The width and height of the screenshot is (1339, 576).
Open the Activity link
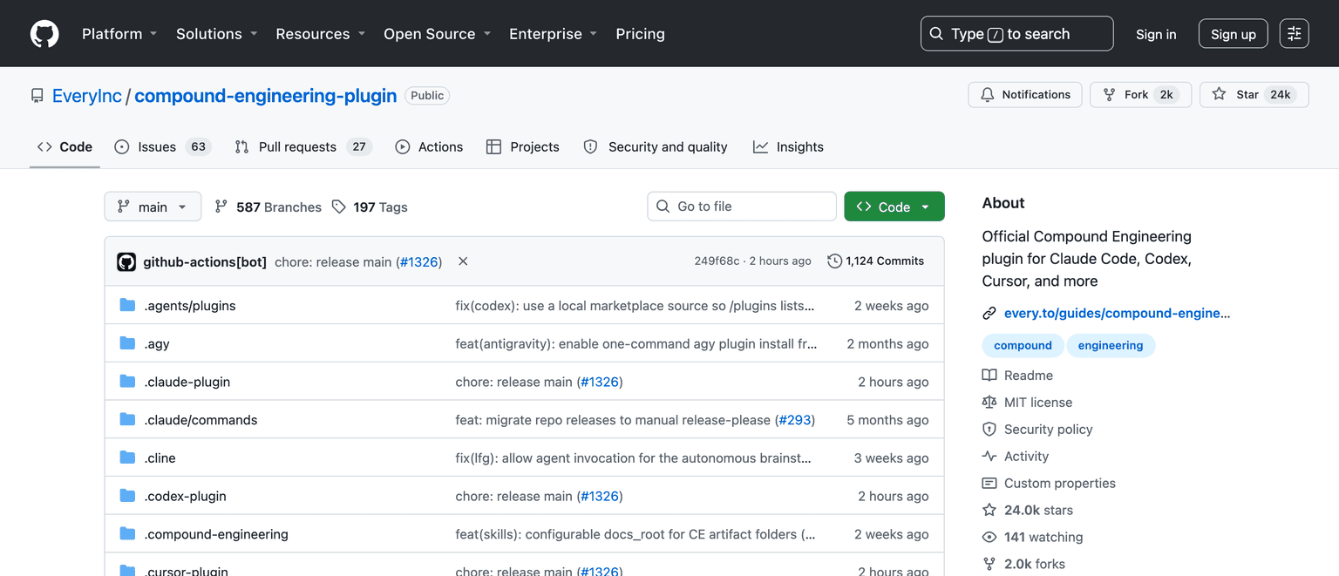(x=1016, y=457)
